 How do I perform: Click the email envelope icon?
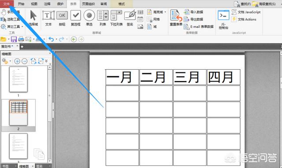[x=28, y=39]
